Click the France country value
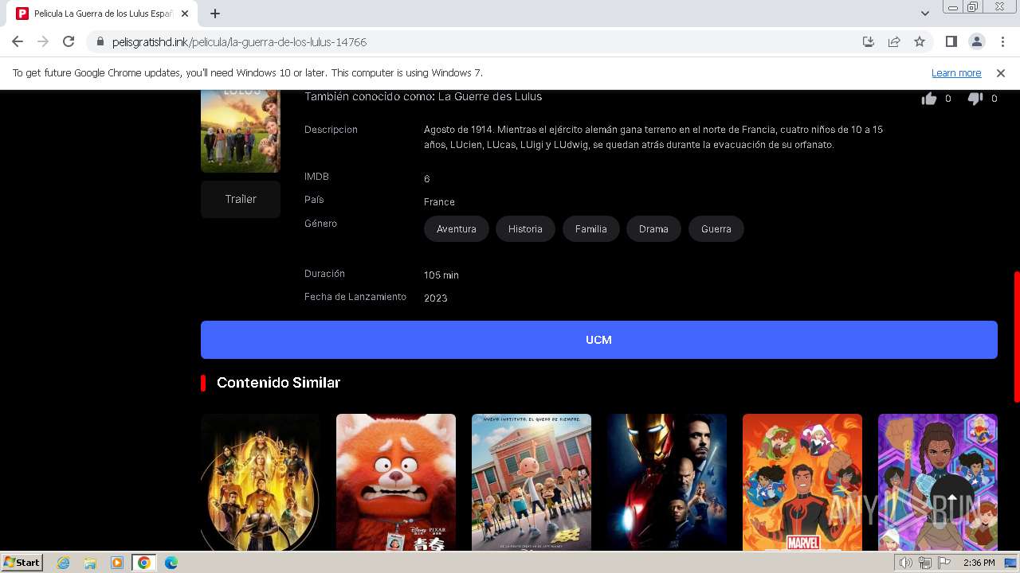Screen dimensions: 1020x573 (x=439, y=201)
